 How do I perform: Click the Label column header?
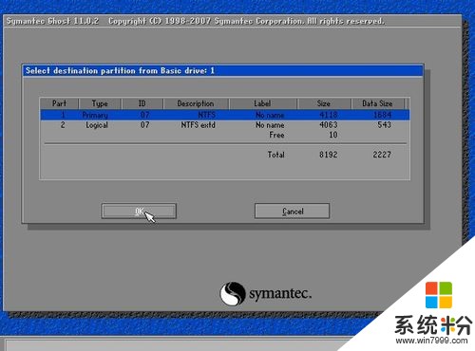(262, 103)
